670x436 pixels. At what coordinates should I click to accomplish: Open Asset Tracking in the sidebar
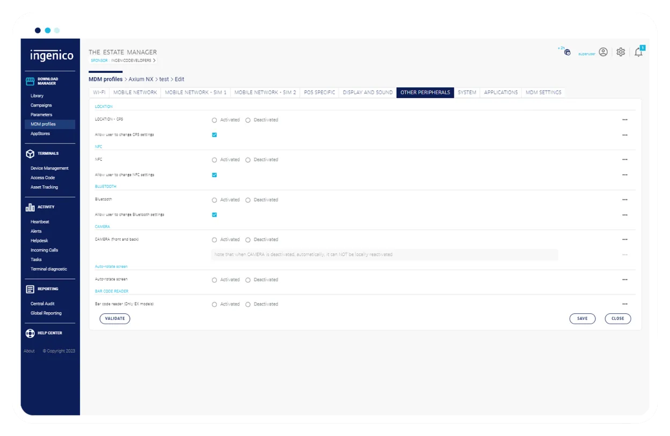tap(44, 187)
